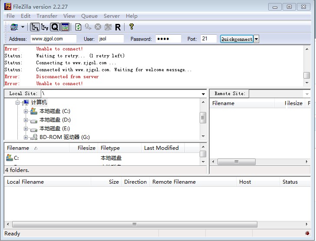This screenshot has height=241, width=316.
Task: Click the Disconnect from server icon
Action: [x=108, y=27]
